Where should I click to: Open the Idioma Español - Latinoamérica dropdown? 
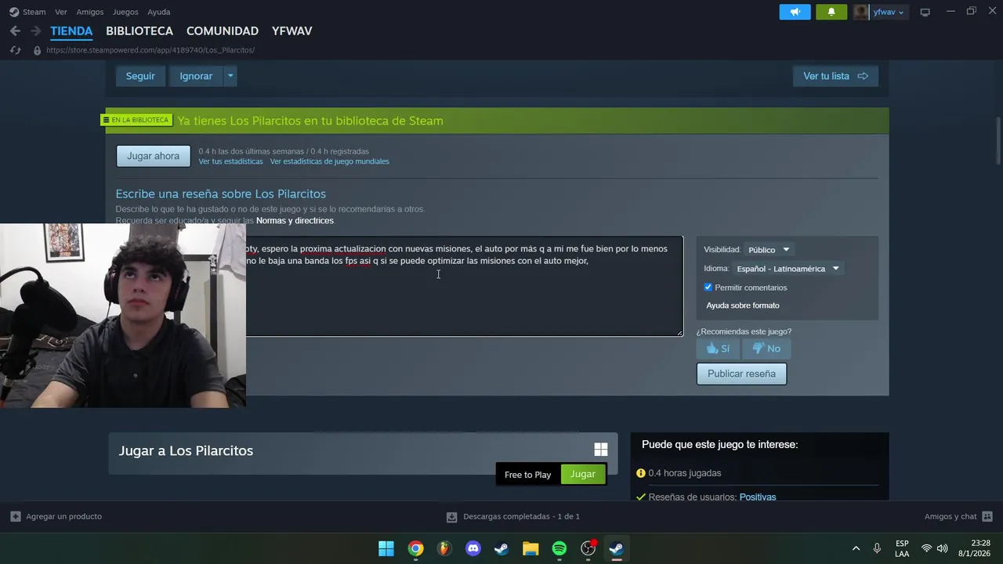point(788,269)
